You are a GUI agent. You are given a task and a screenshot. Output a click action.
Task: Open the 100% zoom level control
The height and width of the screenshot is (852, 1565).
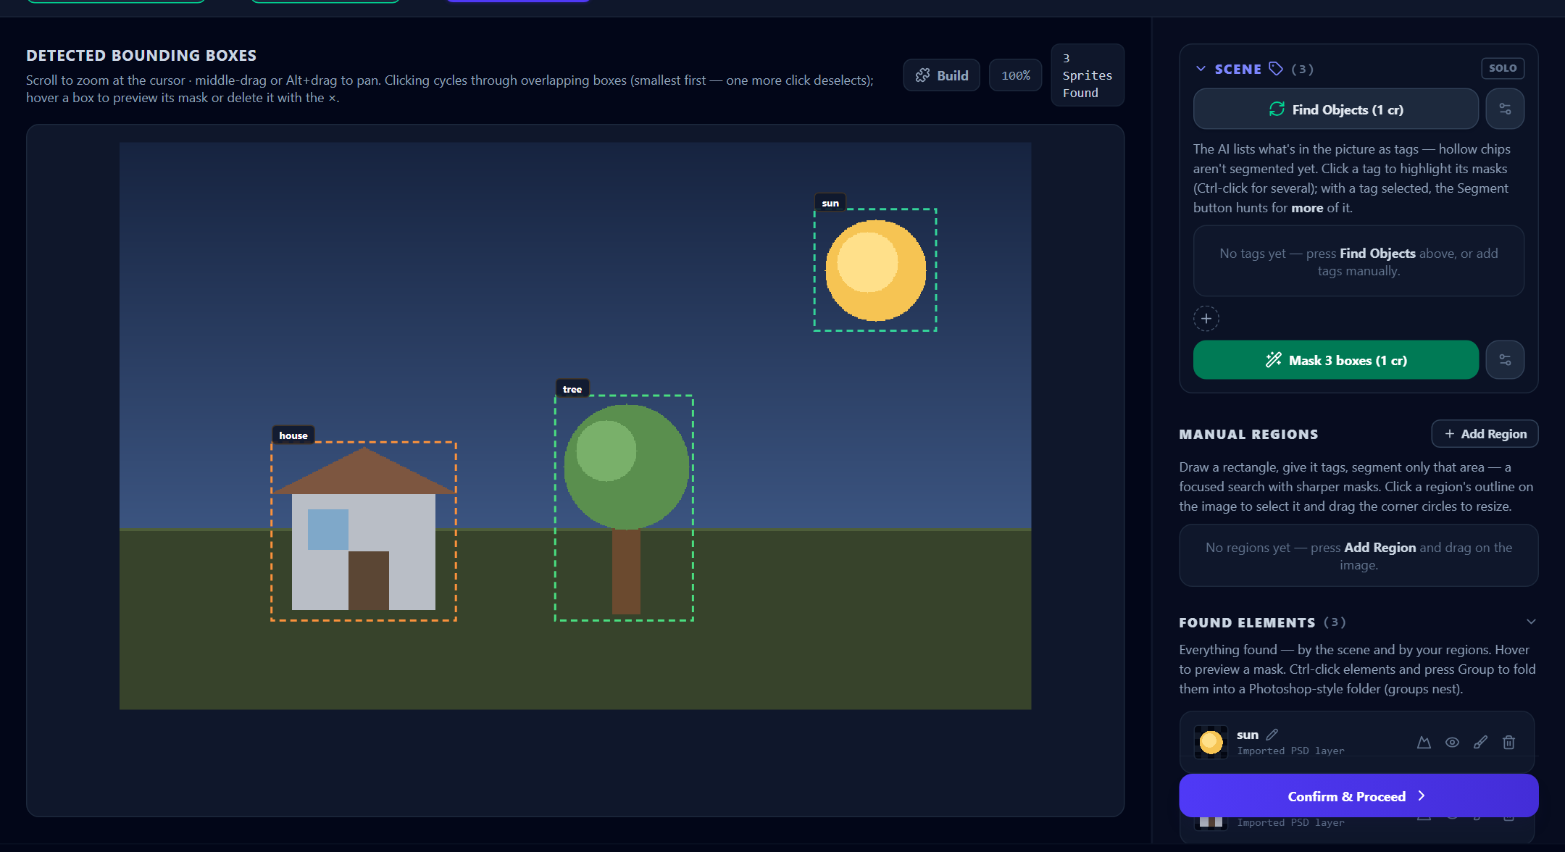tap(1016, 75)
